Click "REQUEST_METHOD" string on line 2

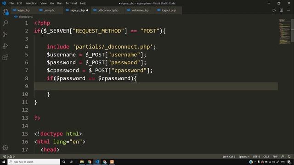pyautogui.click(x=98, y=31)
